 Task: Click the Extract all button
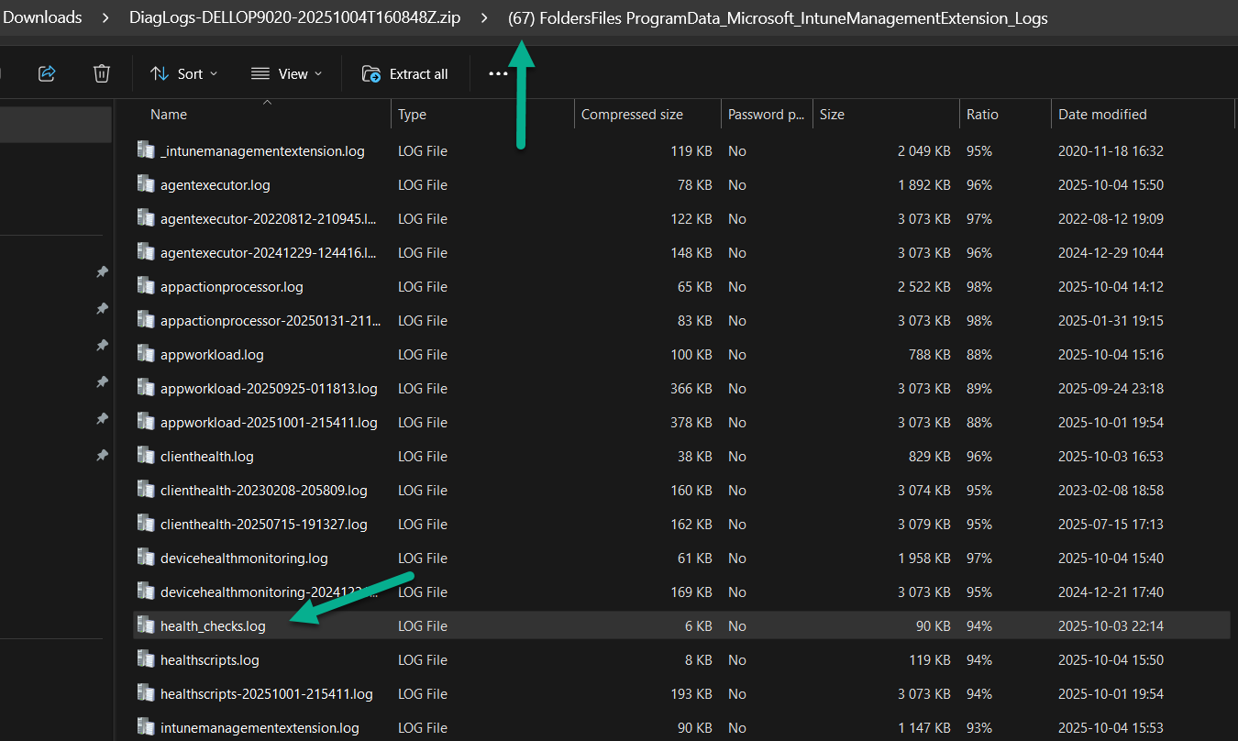pos(405,73)
